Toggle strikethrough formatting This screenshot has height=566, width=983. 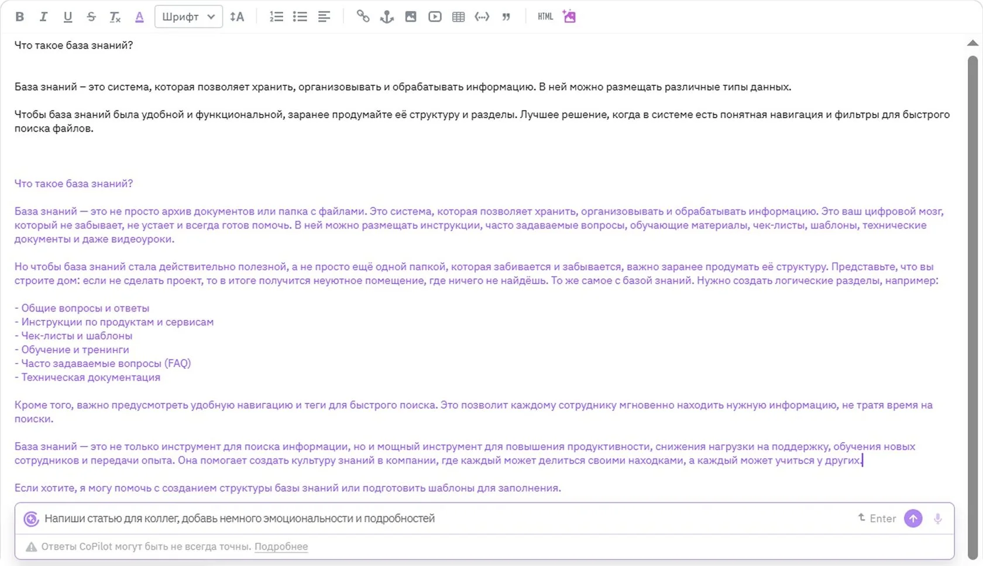coord(91,17)
